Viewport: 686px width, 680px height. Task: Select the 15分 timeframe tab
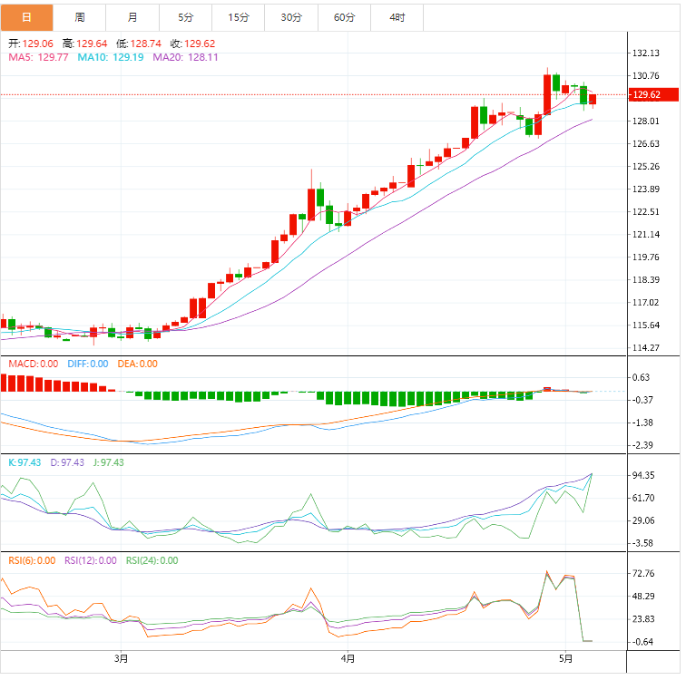[x=239, y=17]
